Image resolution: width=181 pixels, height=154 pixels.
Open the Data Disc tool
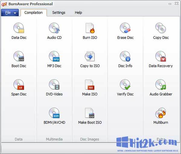pyautogui.click(x=19, y=31)
